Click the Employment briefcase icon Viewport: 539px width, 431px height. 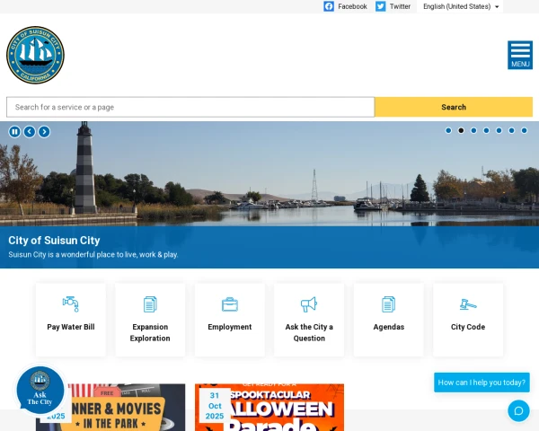(x=230, y=304)
